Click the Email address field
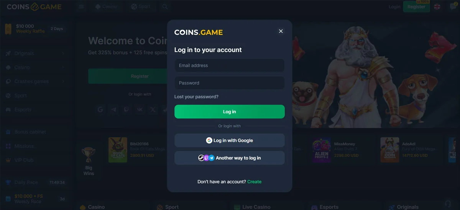The width and height of the screenshot is (460, 210). pos(230,65)
